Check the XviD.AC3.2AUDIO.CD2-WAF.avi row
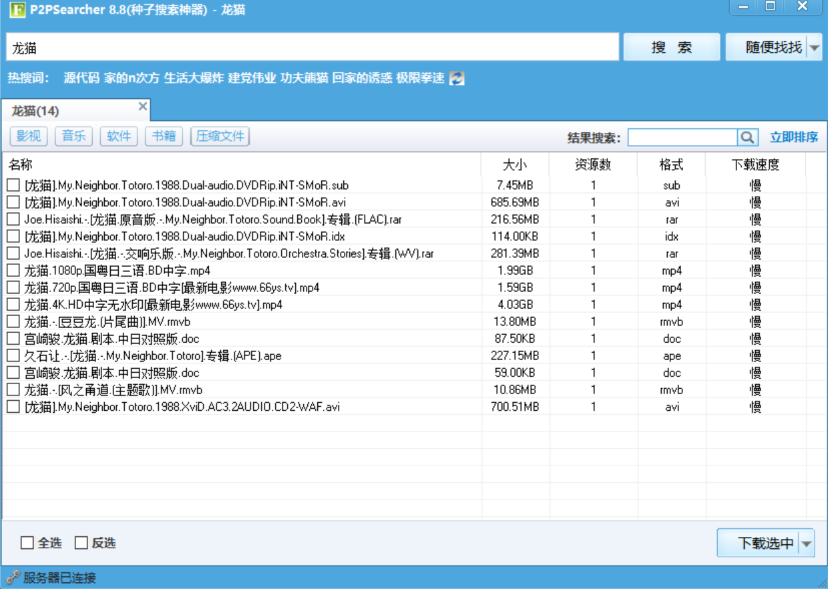 (13, 406)
